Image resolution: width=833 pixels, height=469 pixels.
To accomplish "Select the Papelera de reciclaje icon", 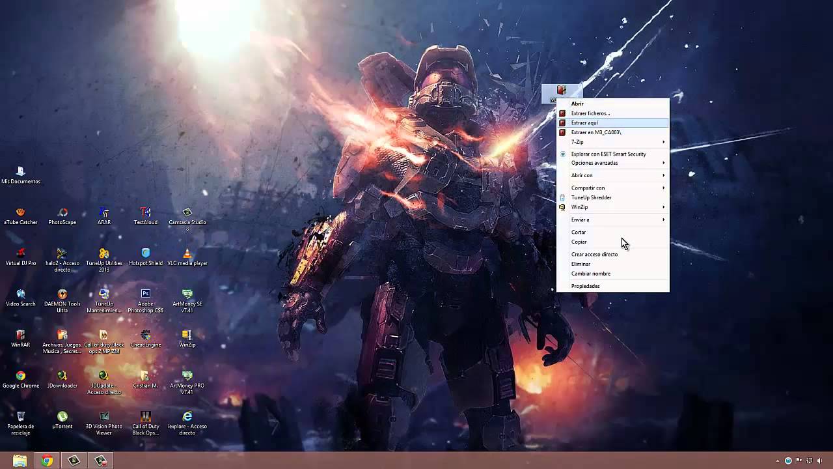I will coord(21,423).
